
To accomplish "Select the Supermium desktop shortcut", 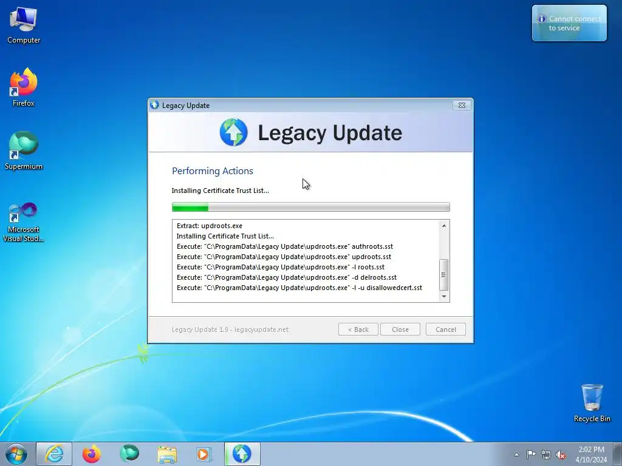I will pyautogui.click(x=24, y=150).
